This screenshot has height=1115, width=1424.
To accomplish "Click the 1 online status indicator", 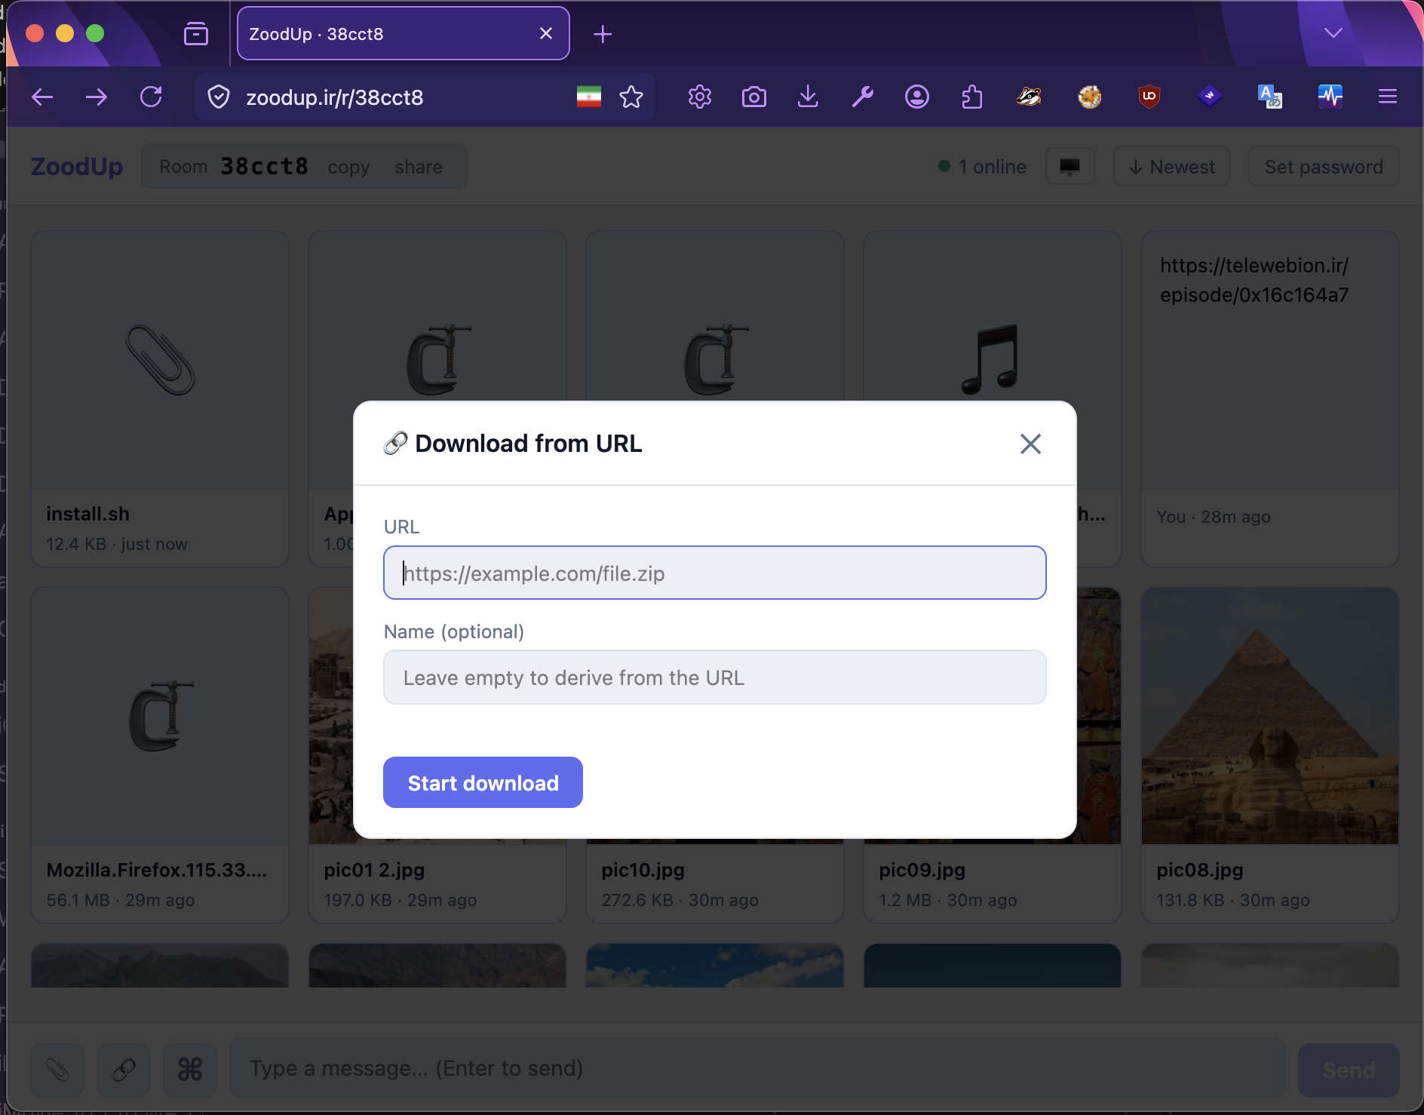I will 982,166.
